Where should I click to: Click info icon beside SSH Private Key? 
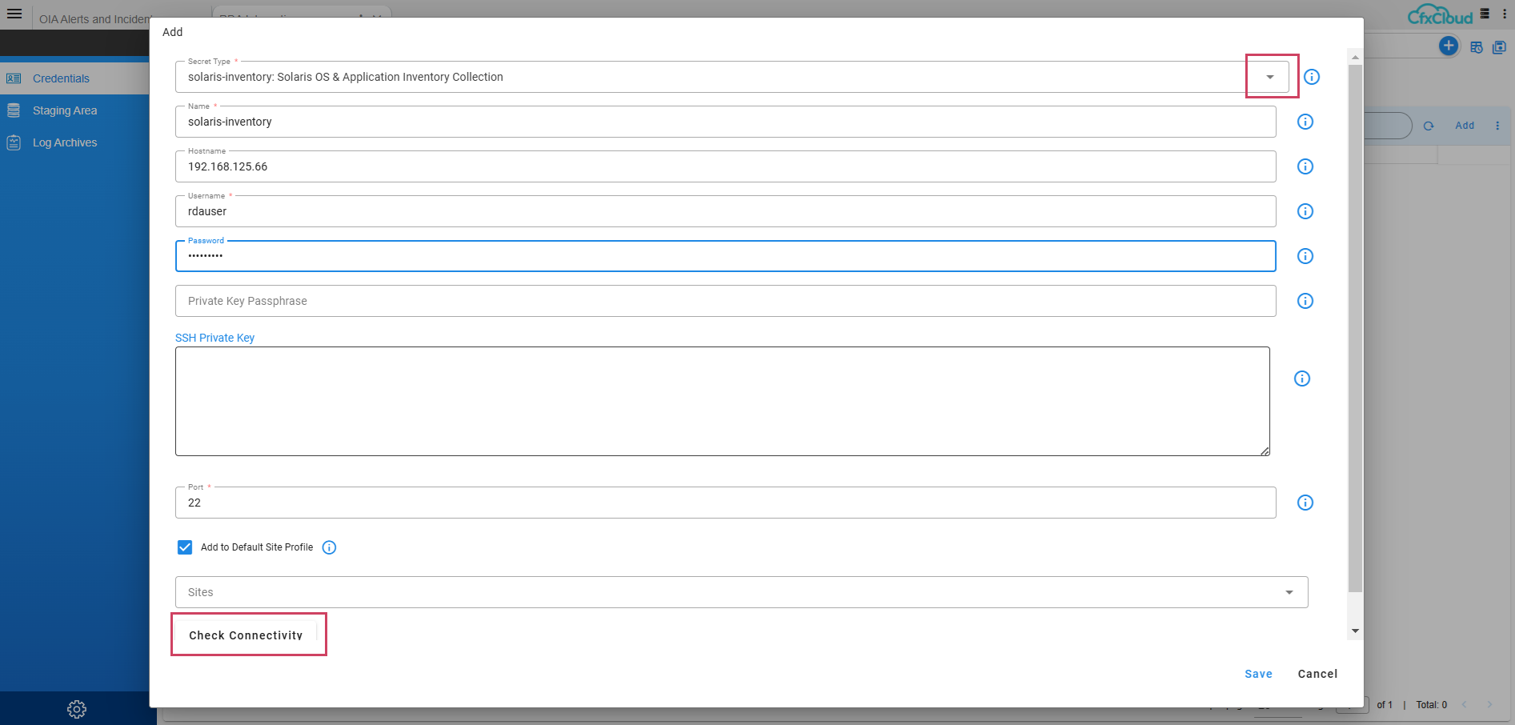(1302, 379)
